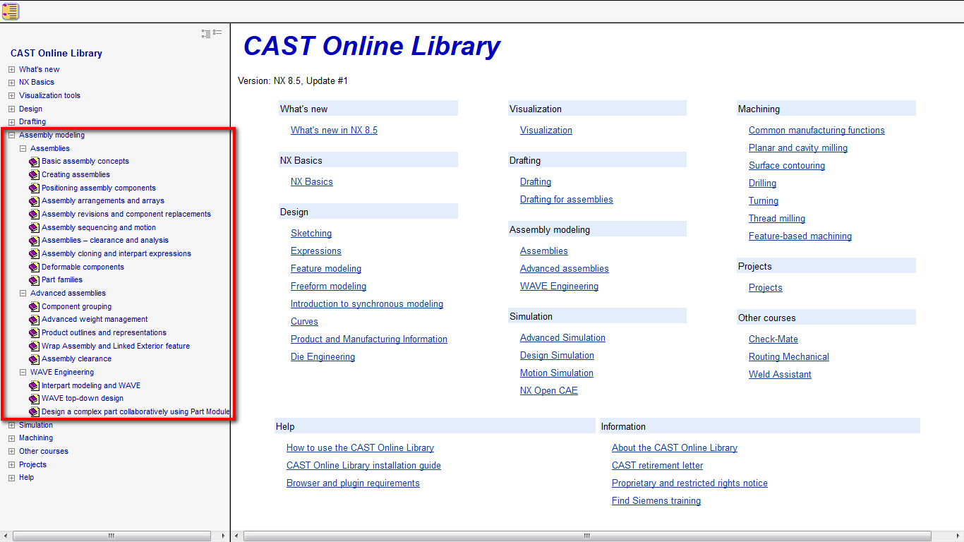This screenshot has width=964, height=542.
Task: Open the Drafting for assemblies link
Action: pyautogui.click(x=567, y=200)
